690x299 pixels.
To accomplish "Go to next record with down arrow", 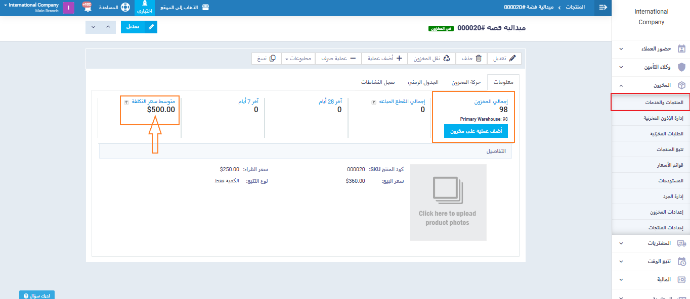I will point(93,27).
